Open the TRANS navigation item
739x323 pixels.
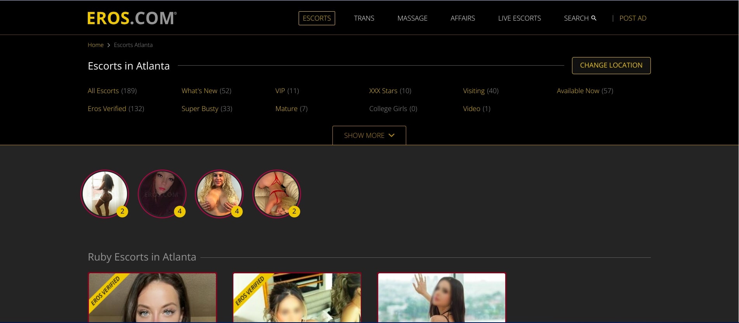coord(364,18)
